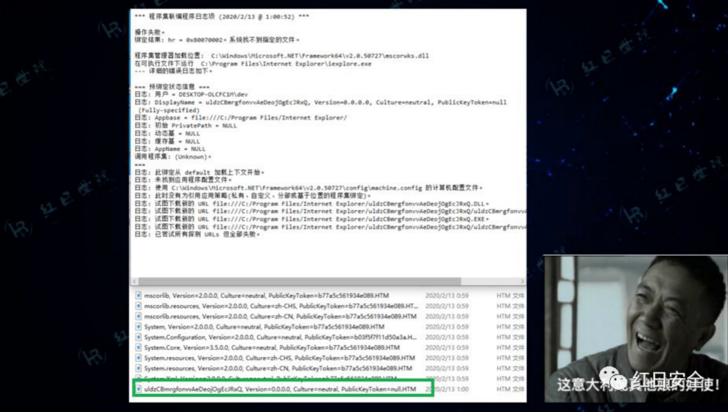The width and height of the screenshot is (728, 412).
Task: Click the file icon of System.resources zh-CHS
Action: [x=139, y=358]
